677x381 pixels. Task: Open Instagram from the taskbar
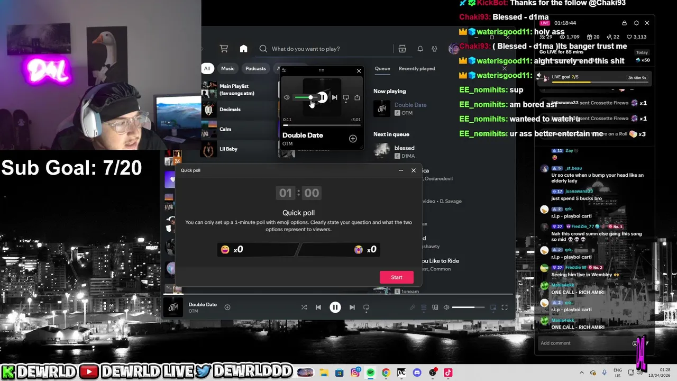click(355, 373)
